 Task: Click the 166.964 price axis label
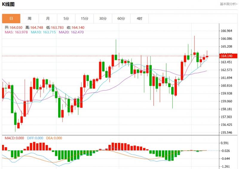pos(226,31)
